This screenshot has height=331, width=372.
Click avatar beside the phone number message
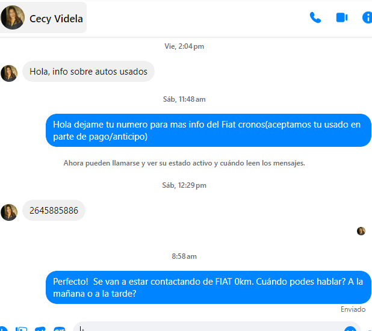[9, 212]
